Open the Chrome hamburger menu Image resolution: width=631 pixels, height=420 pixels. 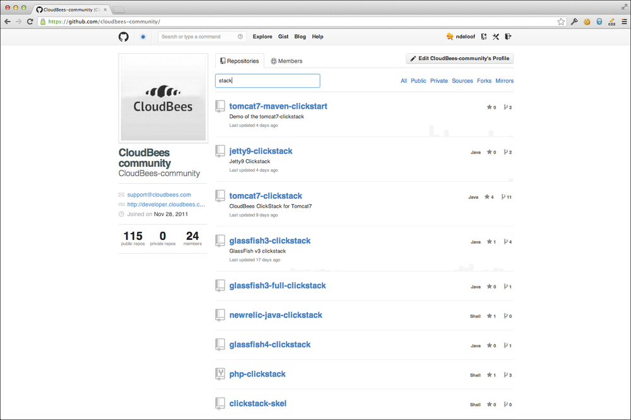(623, 21)
